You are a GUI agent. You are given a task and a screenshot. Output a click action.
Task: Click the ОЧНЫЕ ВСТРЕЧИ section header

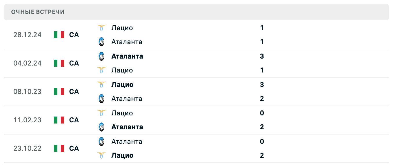coord(38,12)
